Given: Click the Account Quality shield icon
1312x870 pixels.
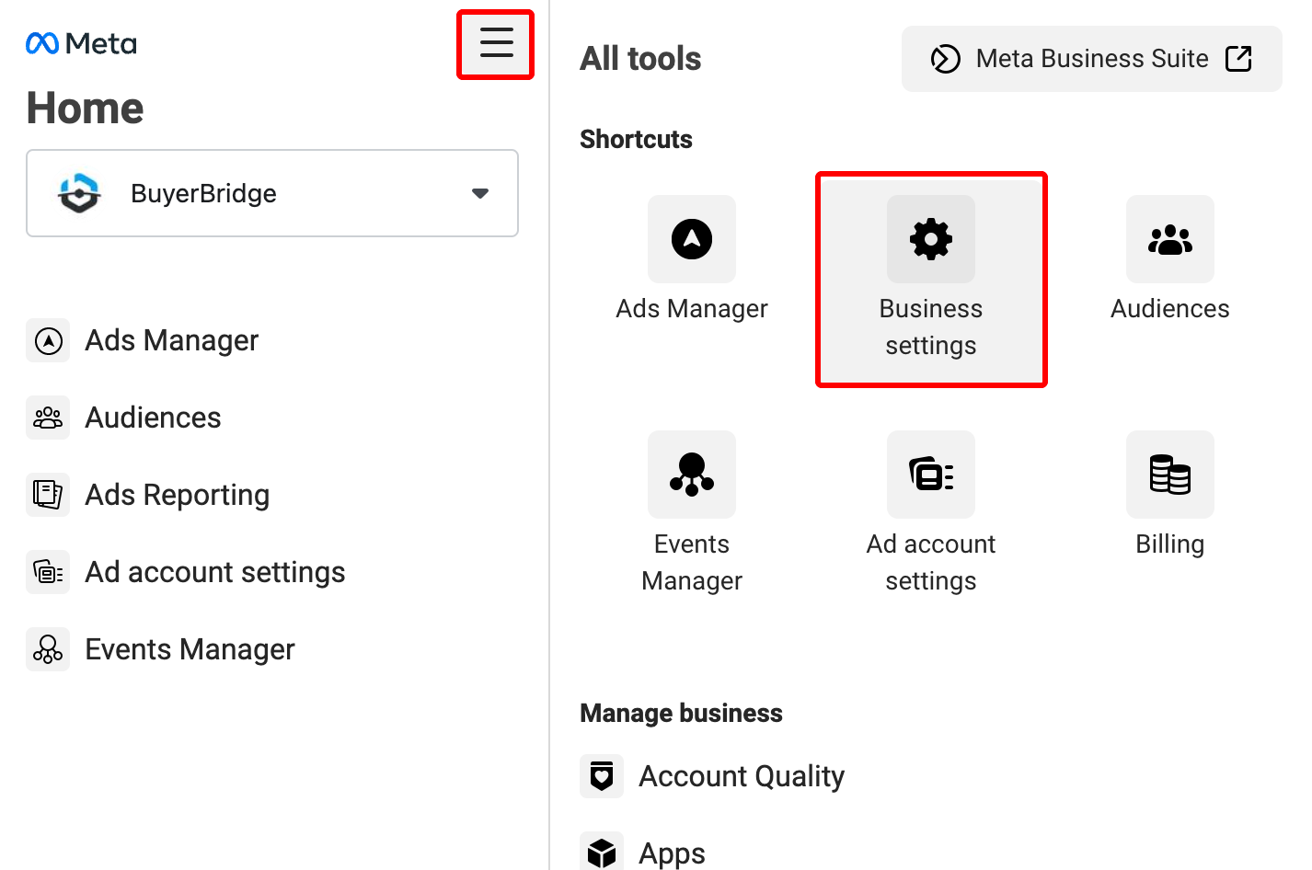Looking at the screenshot, I should click(x=602, y=776).
